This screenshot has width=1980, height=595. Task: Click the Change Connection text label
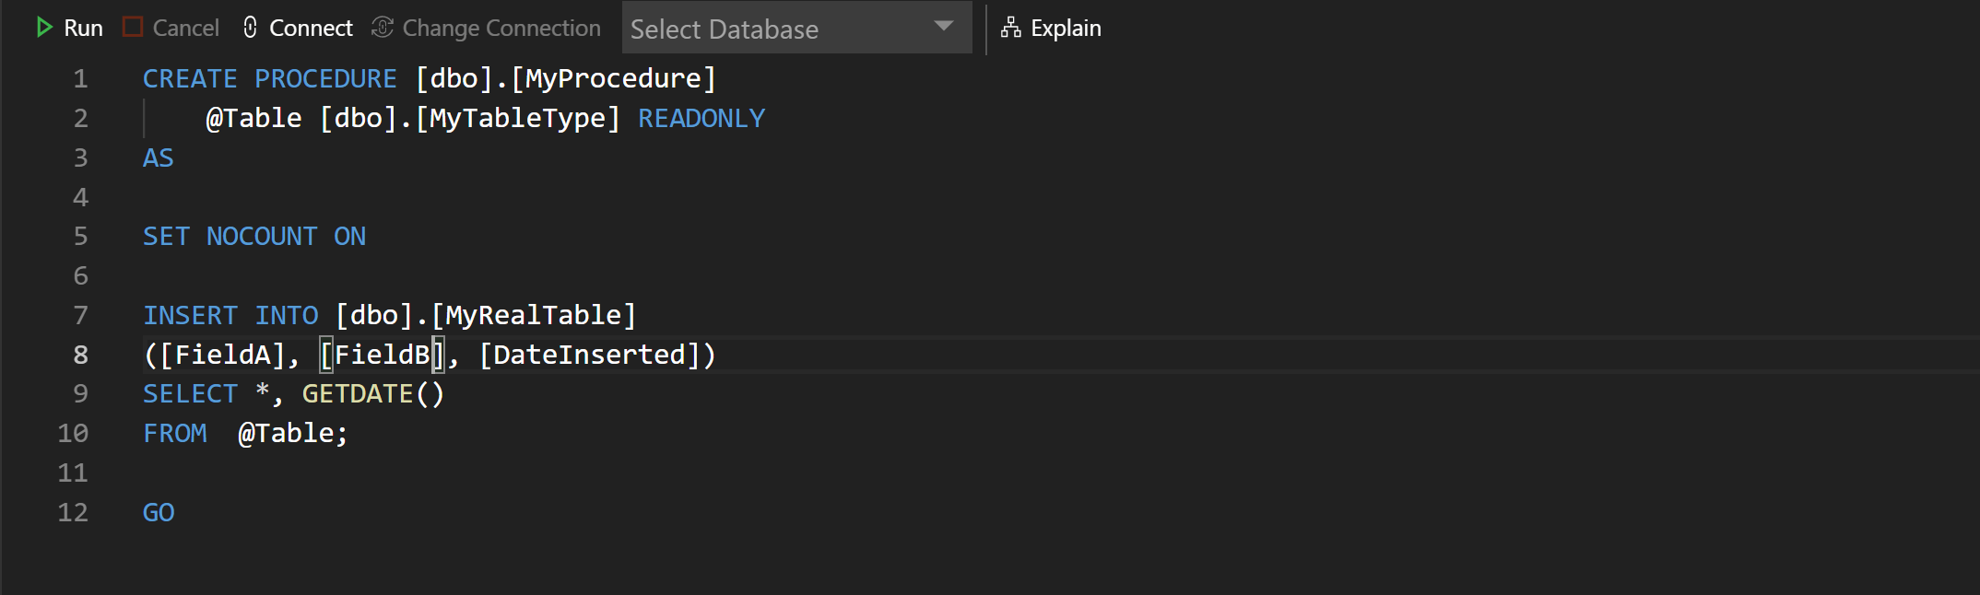click(x=501, y=29)
